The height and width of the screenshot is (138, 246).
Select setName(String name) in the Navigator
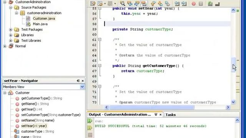38,120
